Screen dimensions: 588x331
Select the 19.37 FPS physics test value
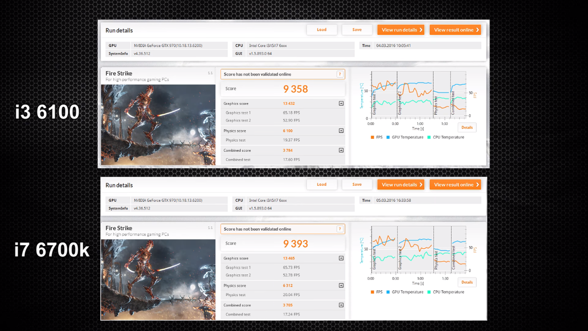coord(291,140)
